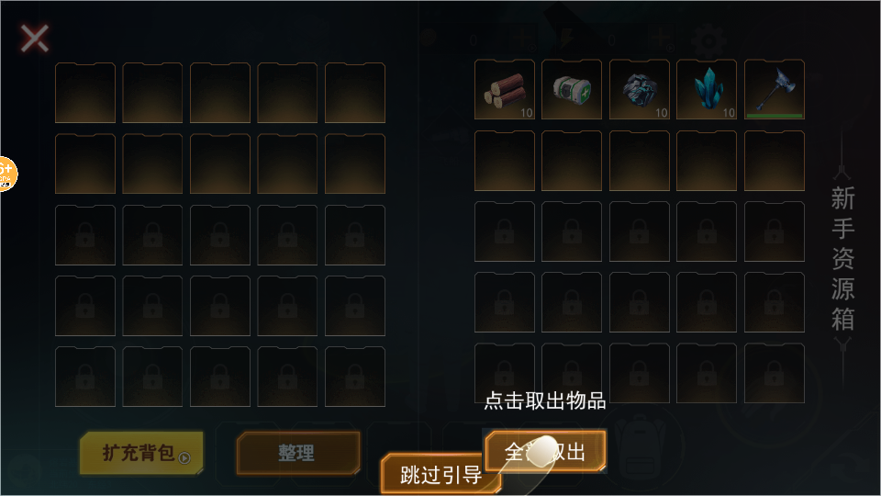
Task: Close the inventory with the X icon
Action: (35, 39)
